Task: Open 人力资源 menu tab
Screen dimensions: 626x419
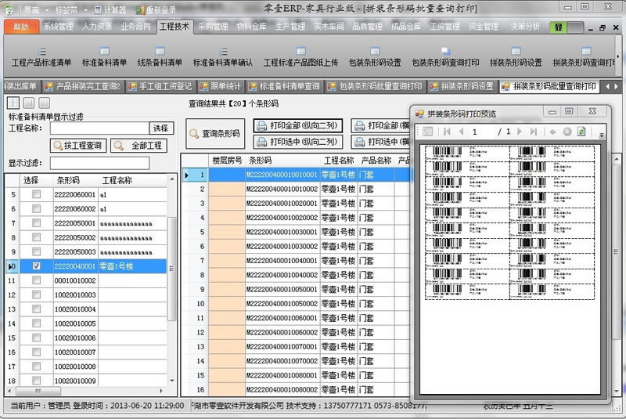Action: point(97,27)
